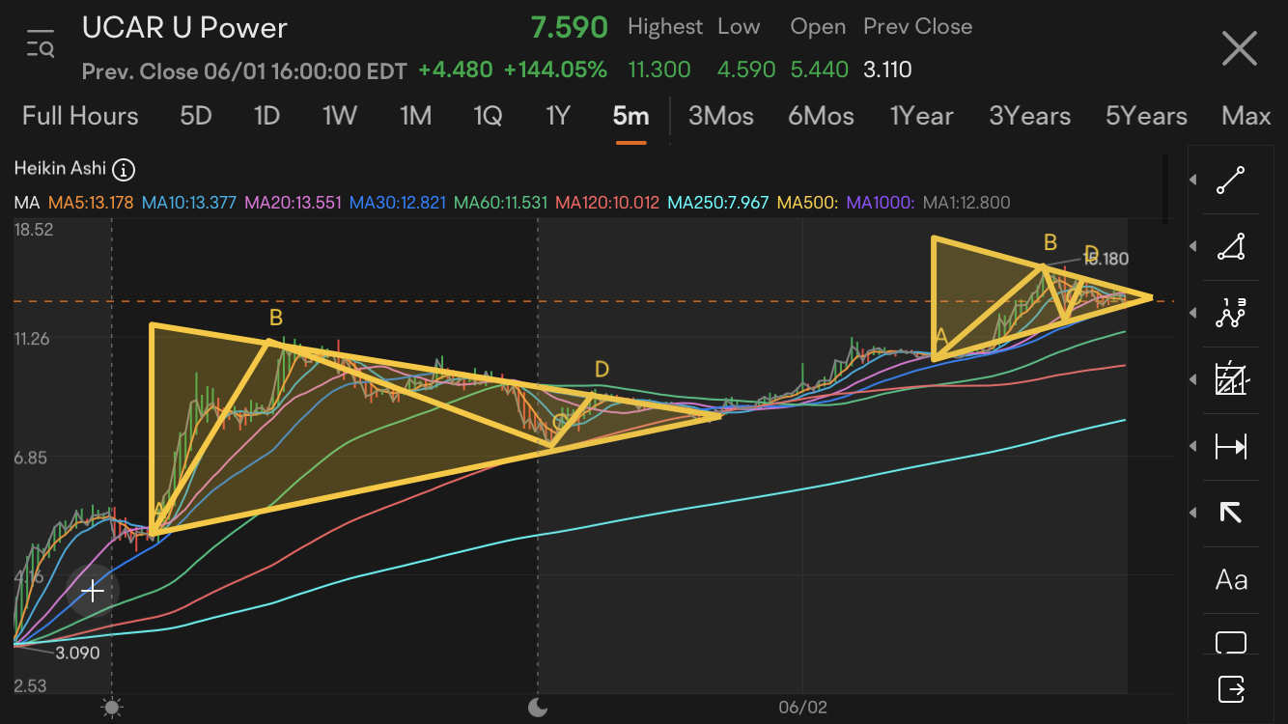This screenshot has height=724, width=1288.
Task: Expand the wave pattern tool options arrow
Action: (x=1195, y=314)
